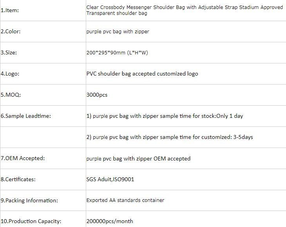
Task: Select the SGS Aduit, ISO9001 certificates text
Action: [x=111, y=179]
